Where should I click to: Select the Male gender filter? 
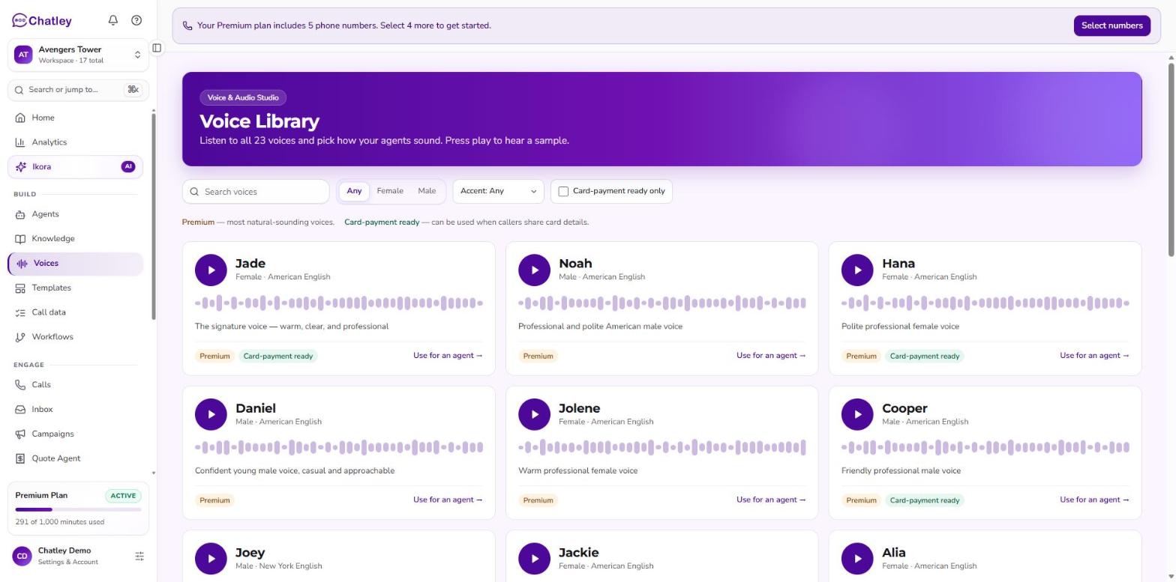(x=427, y=191)
